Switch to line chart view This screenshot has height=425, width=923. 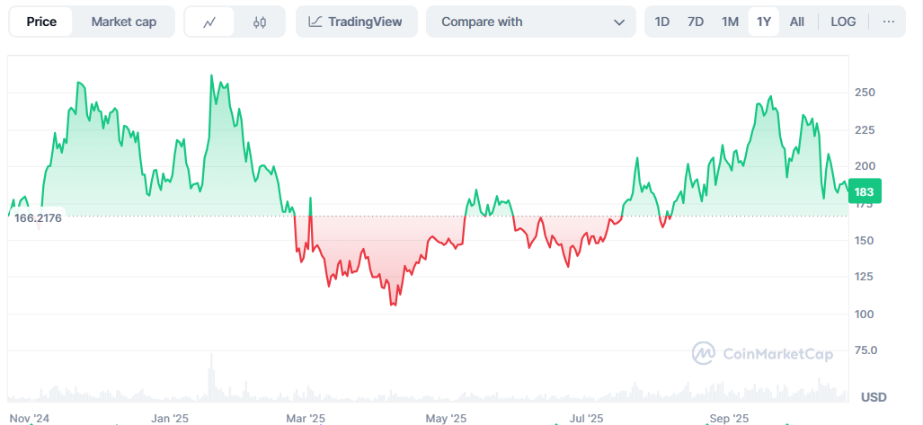(x=209, y=22)
